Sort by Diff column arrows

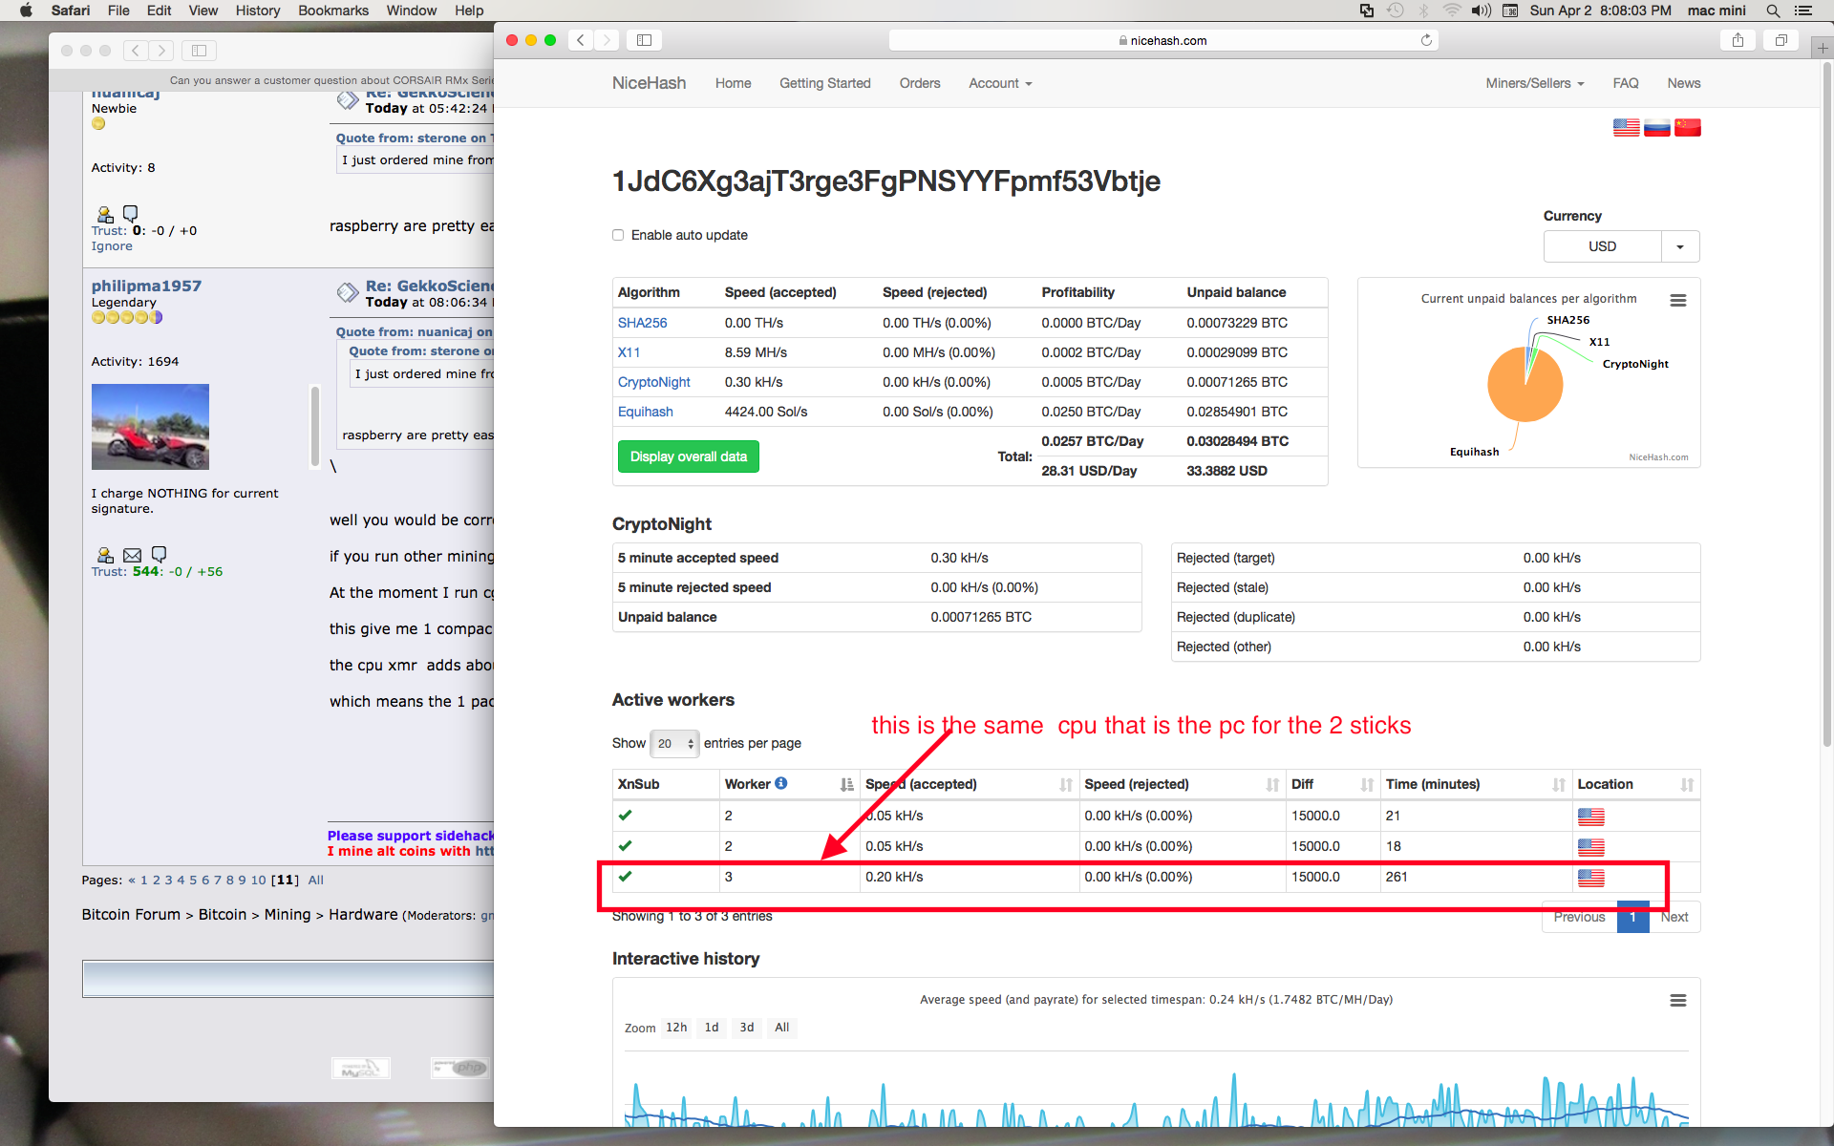[1367, 784]
